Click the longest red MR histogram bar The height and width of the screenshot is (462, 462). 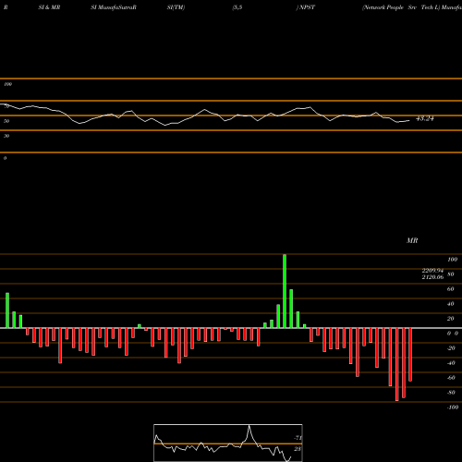(x=396, y=364)
